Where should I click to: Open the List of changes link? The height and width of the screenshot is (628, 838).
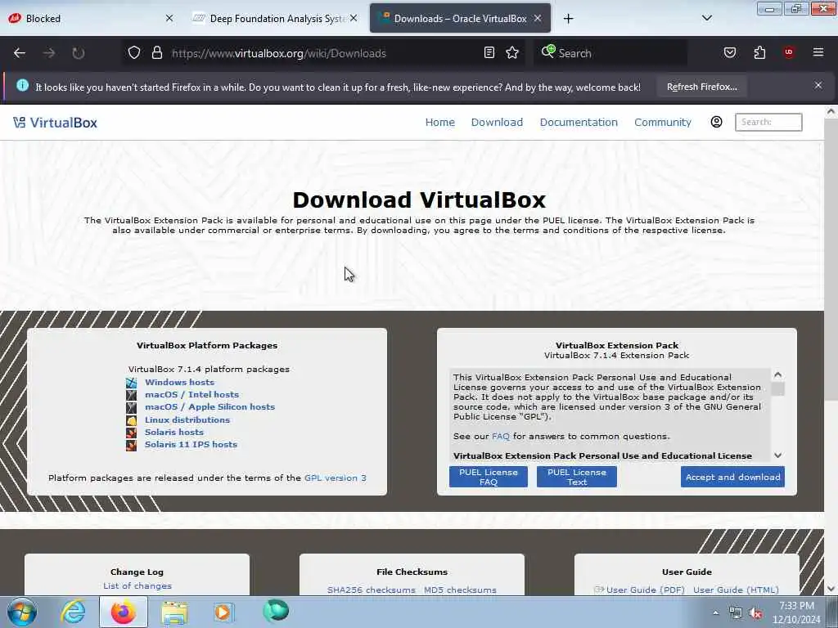137,585
